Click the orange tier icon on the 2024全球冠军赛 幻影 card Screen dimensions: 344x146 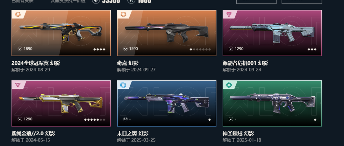pos(18,15)
